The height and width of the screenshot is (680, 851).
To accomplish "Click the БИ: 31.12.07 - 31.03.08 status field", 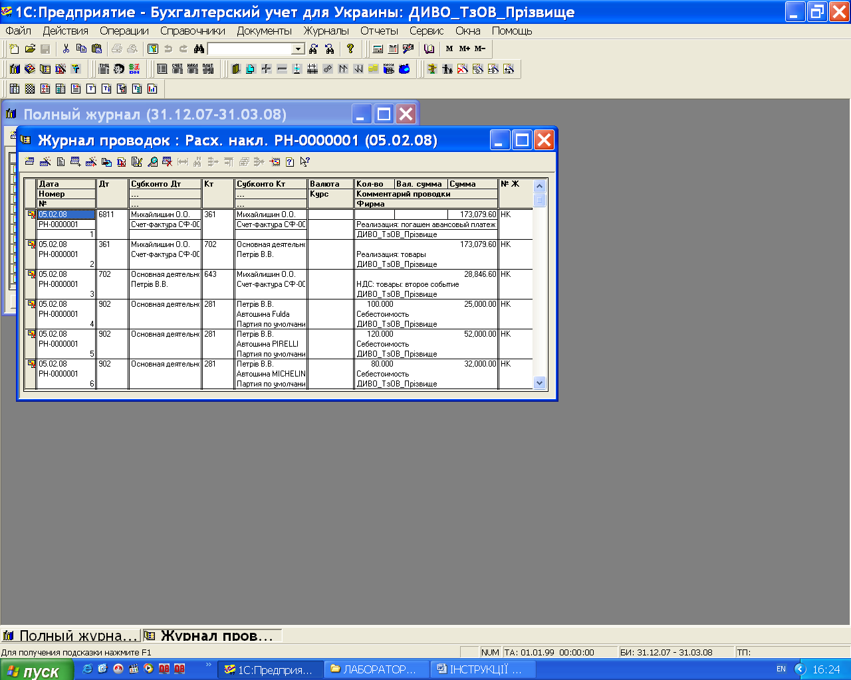I will pos(676,652).
